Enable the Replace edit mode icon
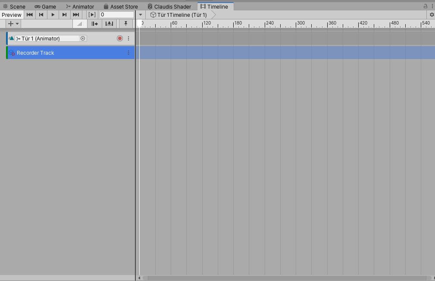This screenshot has height=281, width=435. [x=110, y=24]
